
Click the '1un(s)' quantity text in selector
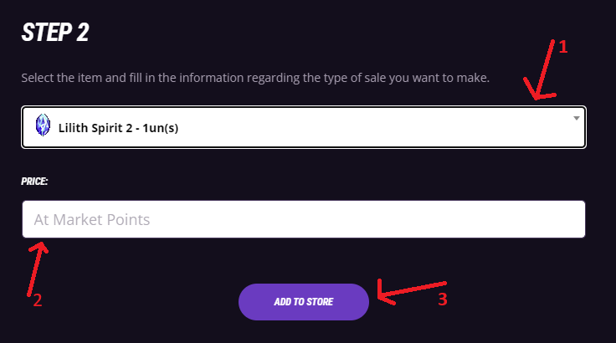(x=161, y=128)
